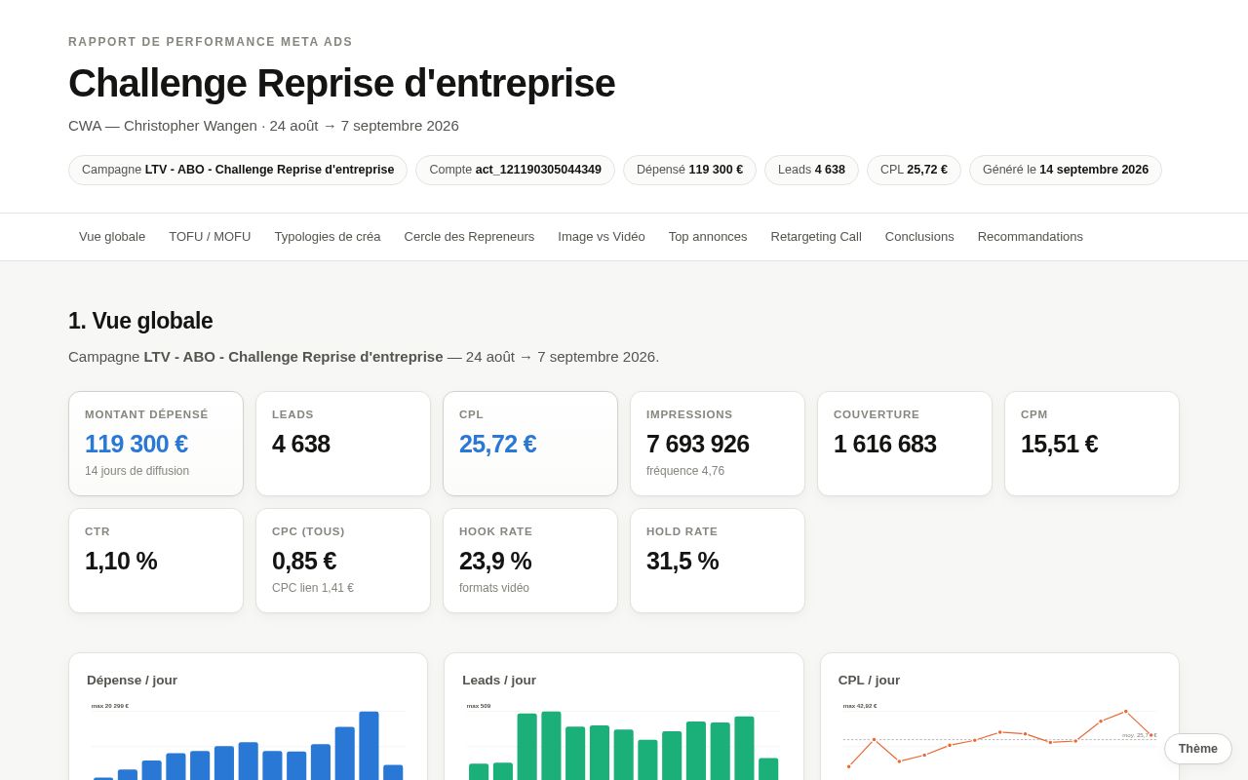Jump to Typologies de créa section
The image size is (1248, 780).
[328, 237]
